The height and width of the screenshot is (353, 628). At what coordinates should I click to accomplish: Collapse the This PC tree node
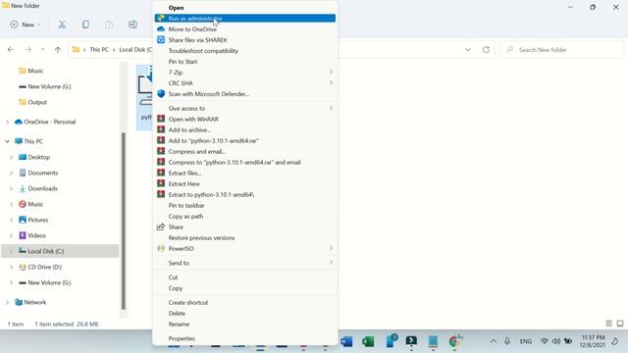pos(7,141)
